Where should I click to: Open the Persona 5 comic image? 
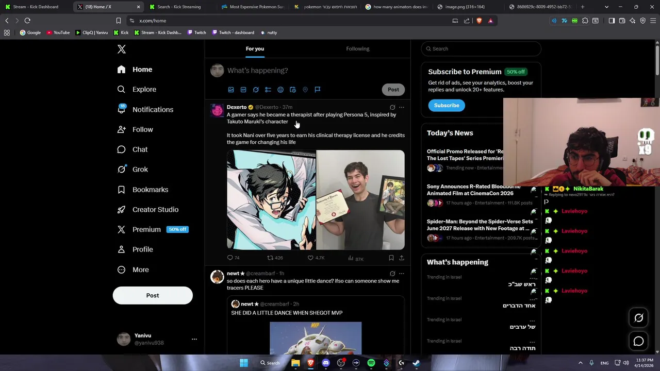(271, 200)
